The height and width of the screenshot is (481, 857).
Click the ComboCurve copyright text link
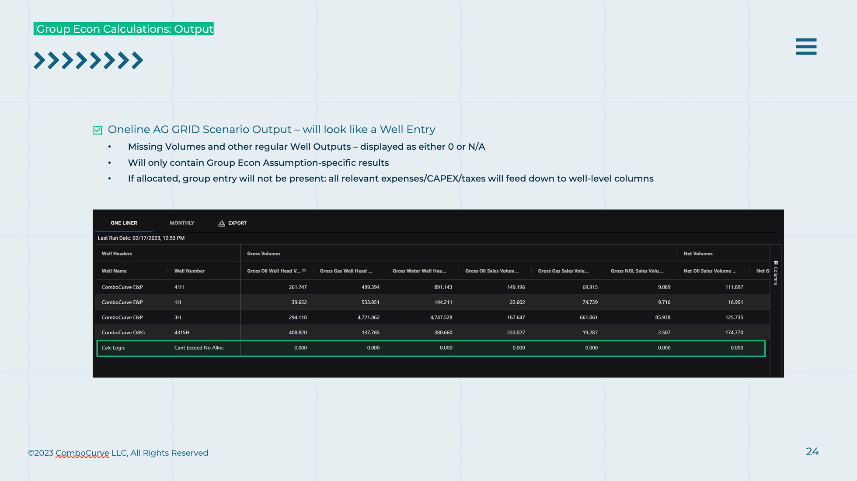[82, 453]
